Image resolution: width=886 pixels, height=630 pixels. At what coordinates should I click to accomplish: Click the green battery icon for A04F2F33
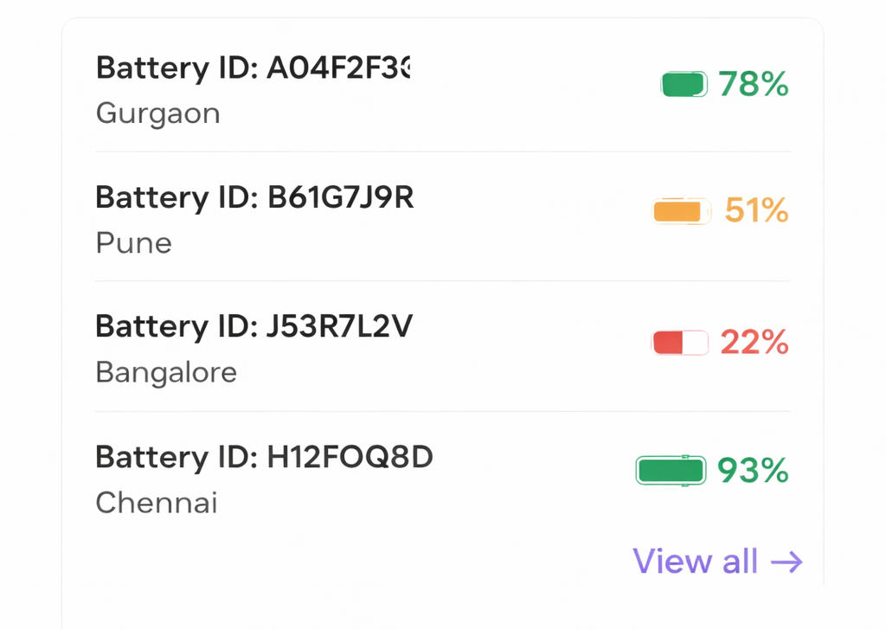684,85
